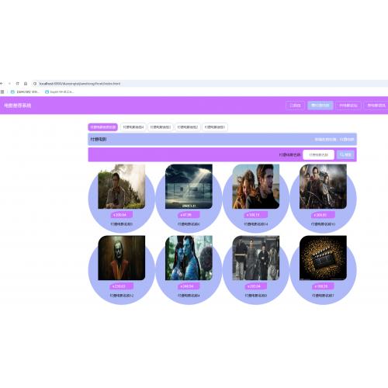This screenshot has width=388, height=388.
Task: Click the movie name under the beach couple poster
Action: point(256,224)
